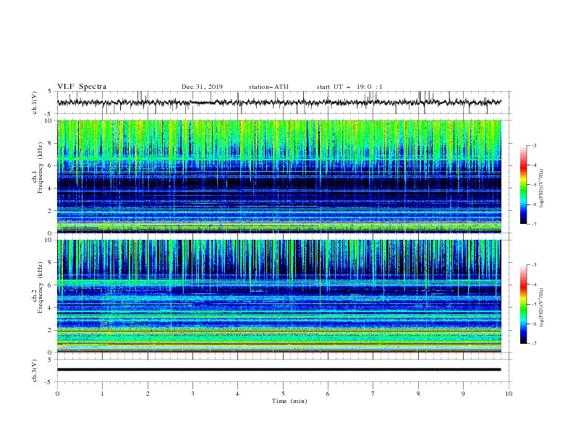Click the time axis tick label "0"
The height and width of the screenshot is (442, 573).
pyautogui.click(x=57, y=394)
